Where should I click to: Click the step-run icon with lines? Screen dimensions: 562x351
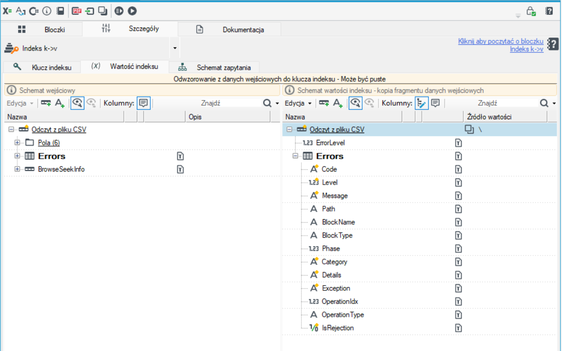tap(119, 11)
